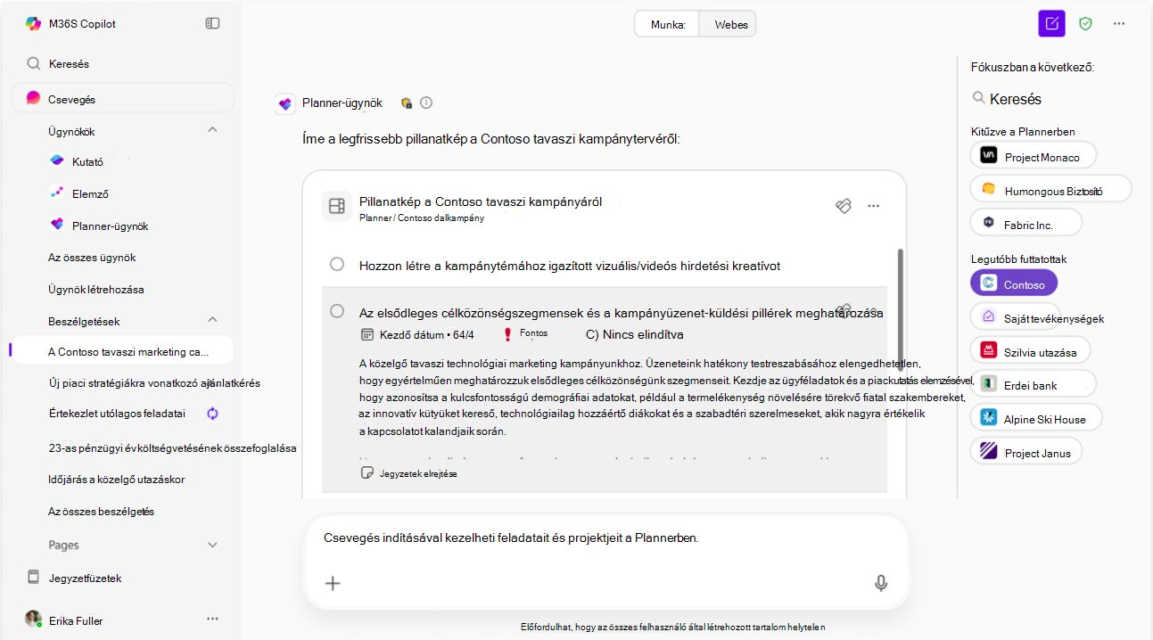The width and height of the screenshot is (1153, 640).
Task: Select the Fabric Inc. pinned plan
Action: 1025,224
